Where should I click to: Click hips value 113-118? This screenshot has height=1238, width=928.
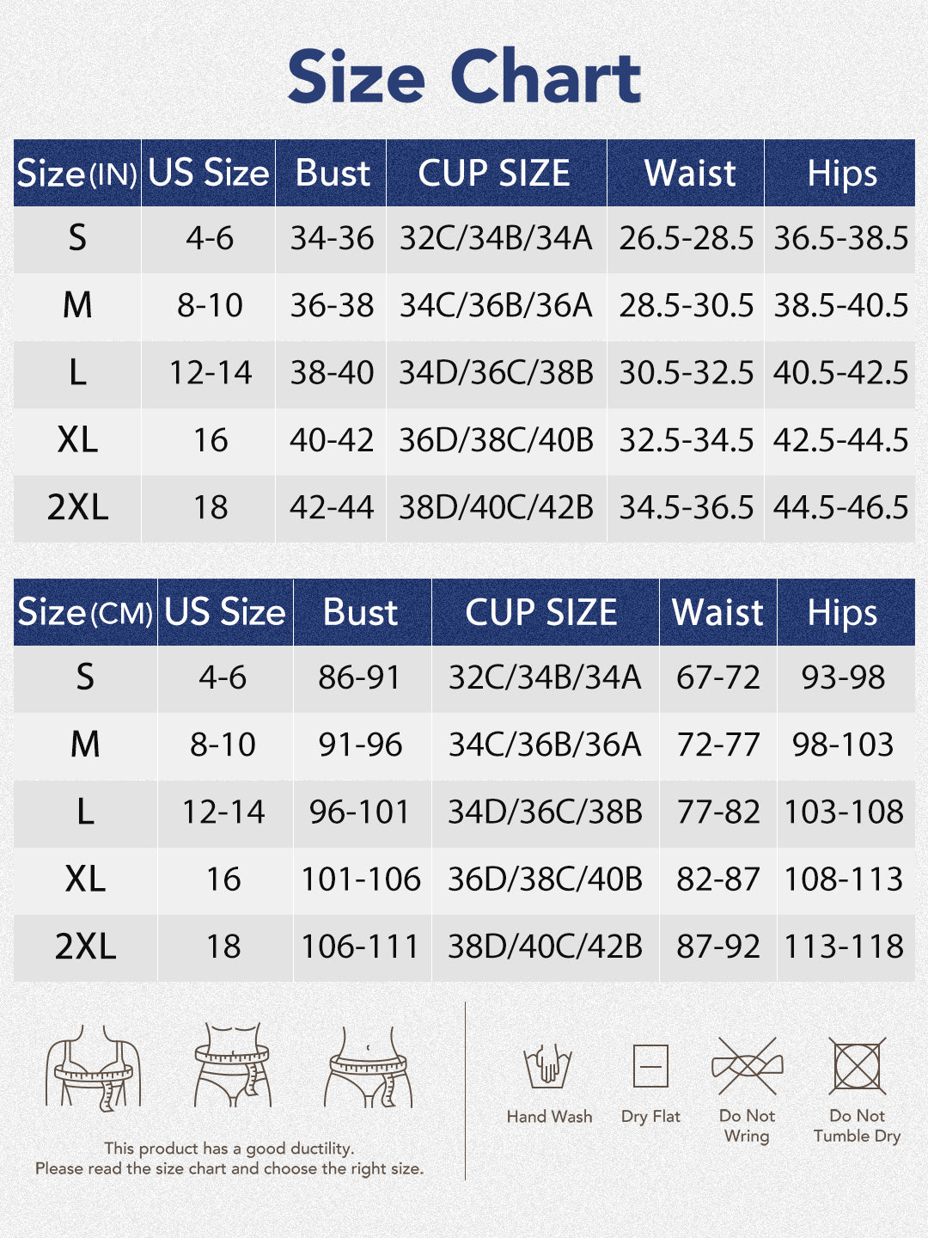click(844, 947)
